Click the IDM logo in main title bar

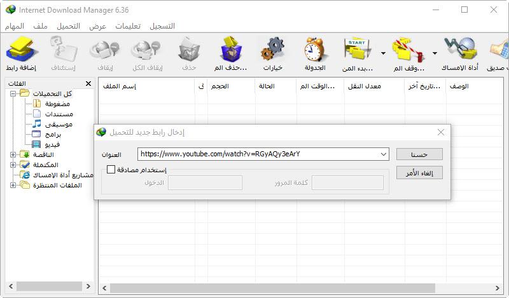(11, 10)
